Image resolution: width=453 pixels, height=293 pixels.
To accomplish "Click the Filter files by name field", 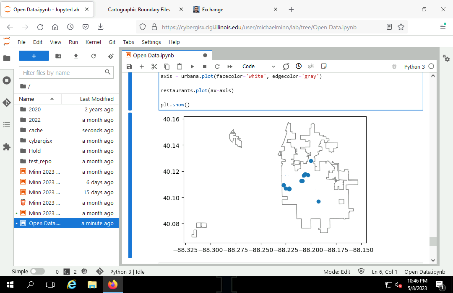I will coord(63,73).
